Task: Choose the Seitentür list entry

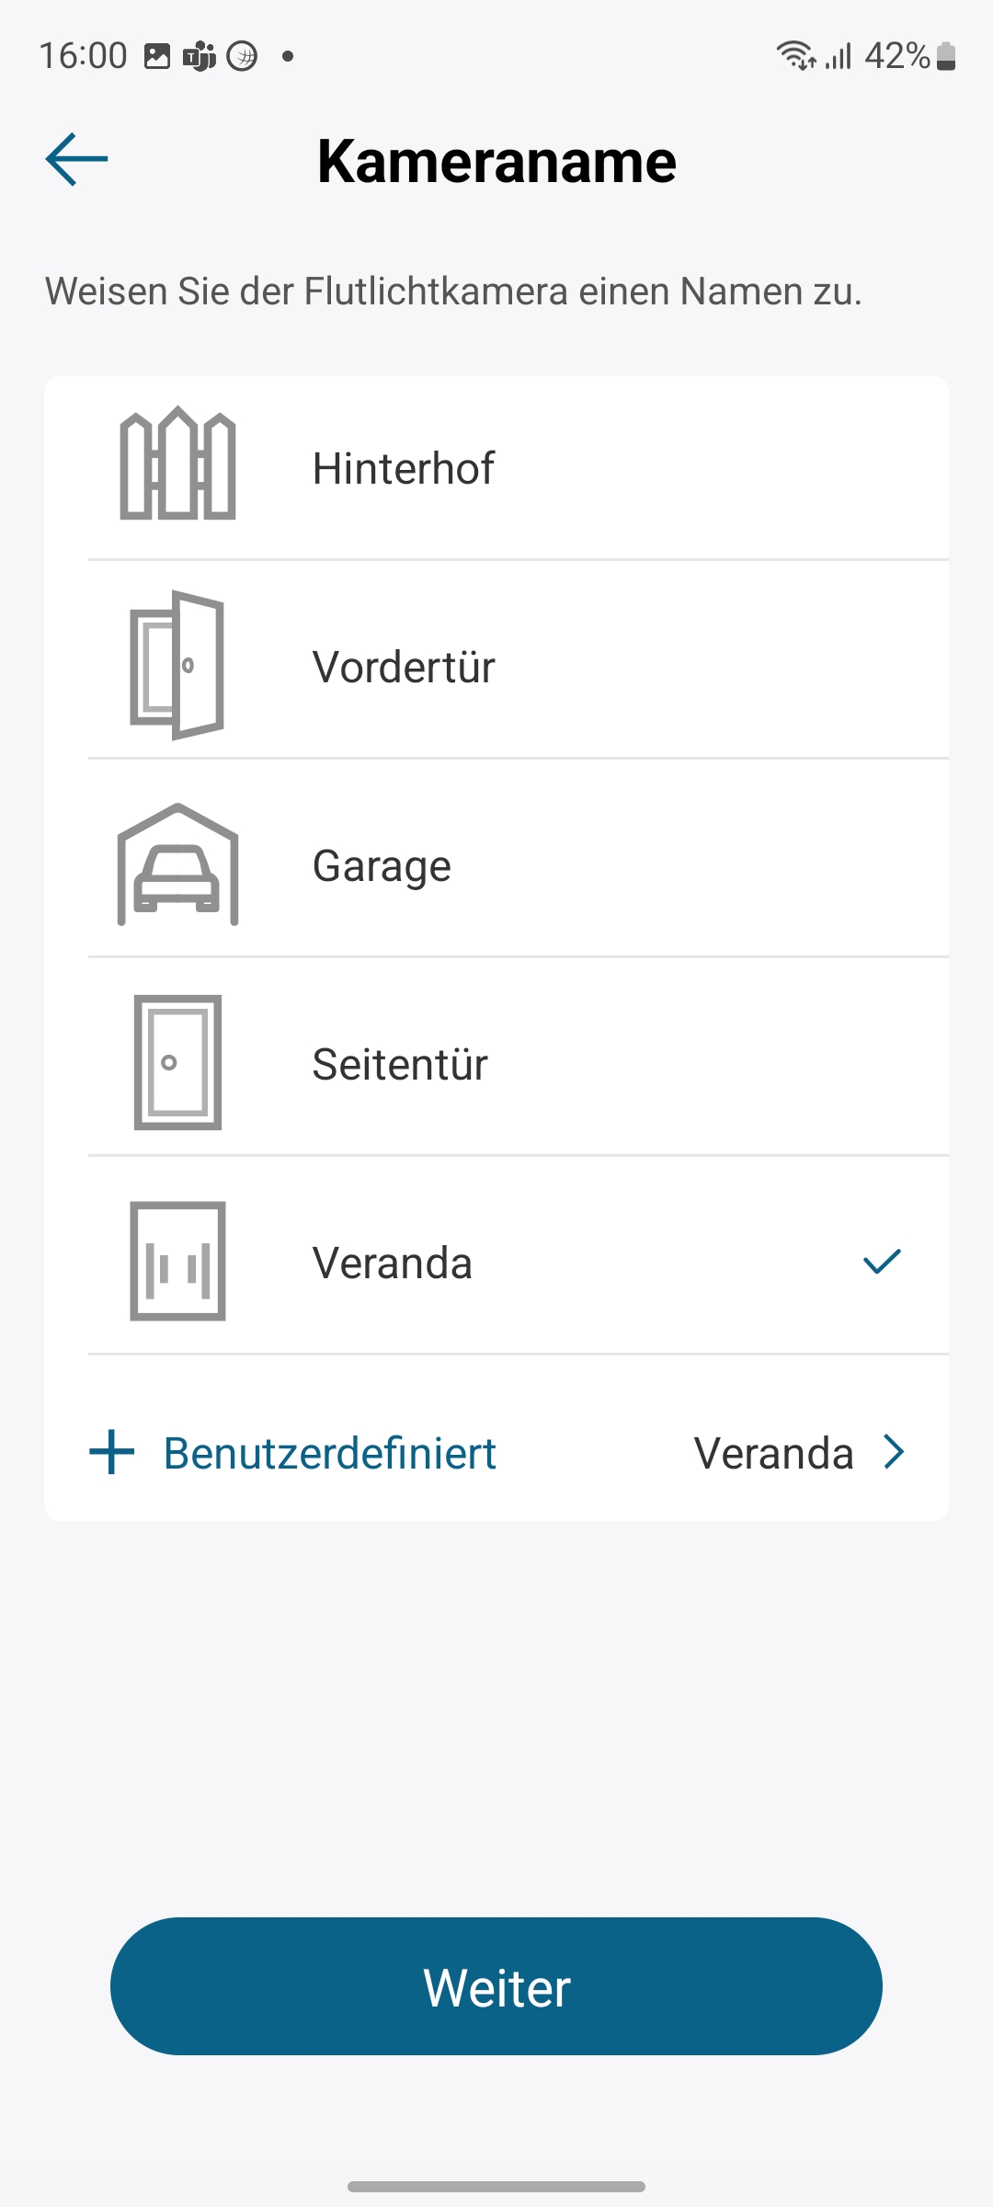Action: (400, 1064)
